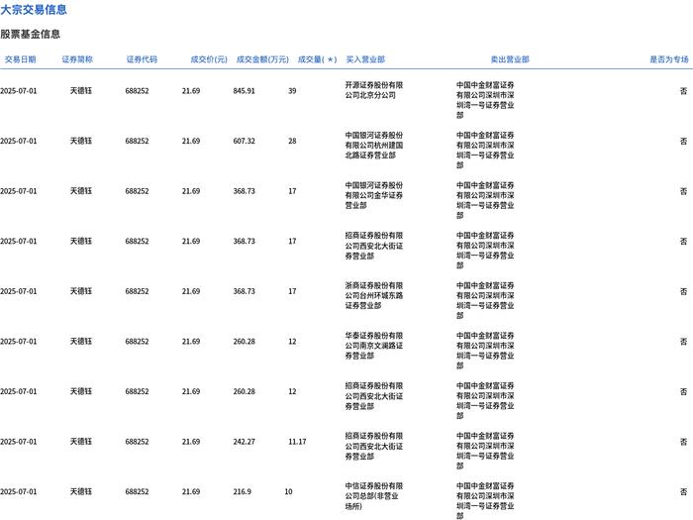The height and width of the screenshot is (520, 693).
Task: Click buyer 华泰证券南京文澜路证券营业部
Action: (x=374, y=346)
